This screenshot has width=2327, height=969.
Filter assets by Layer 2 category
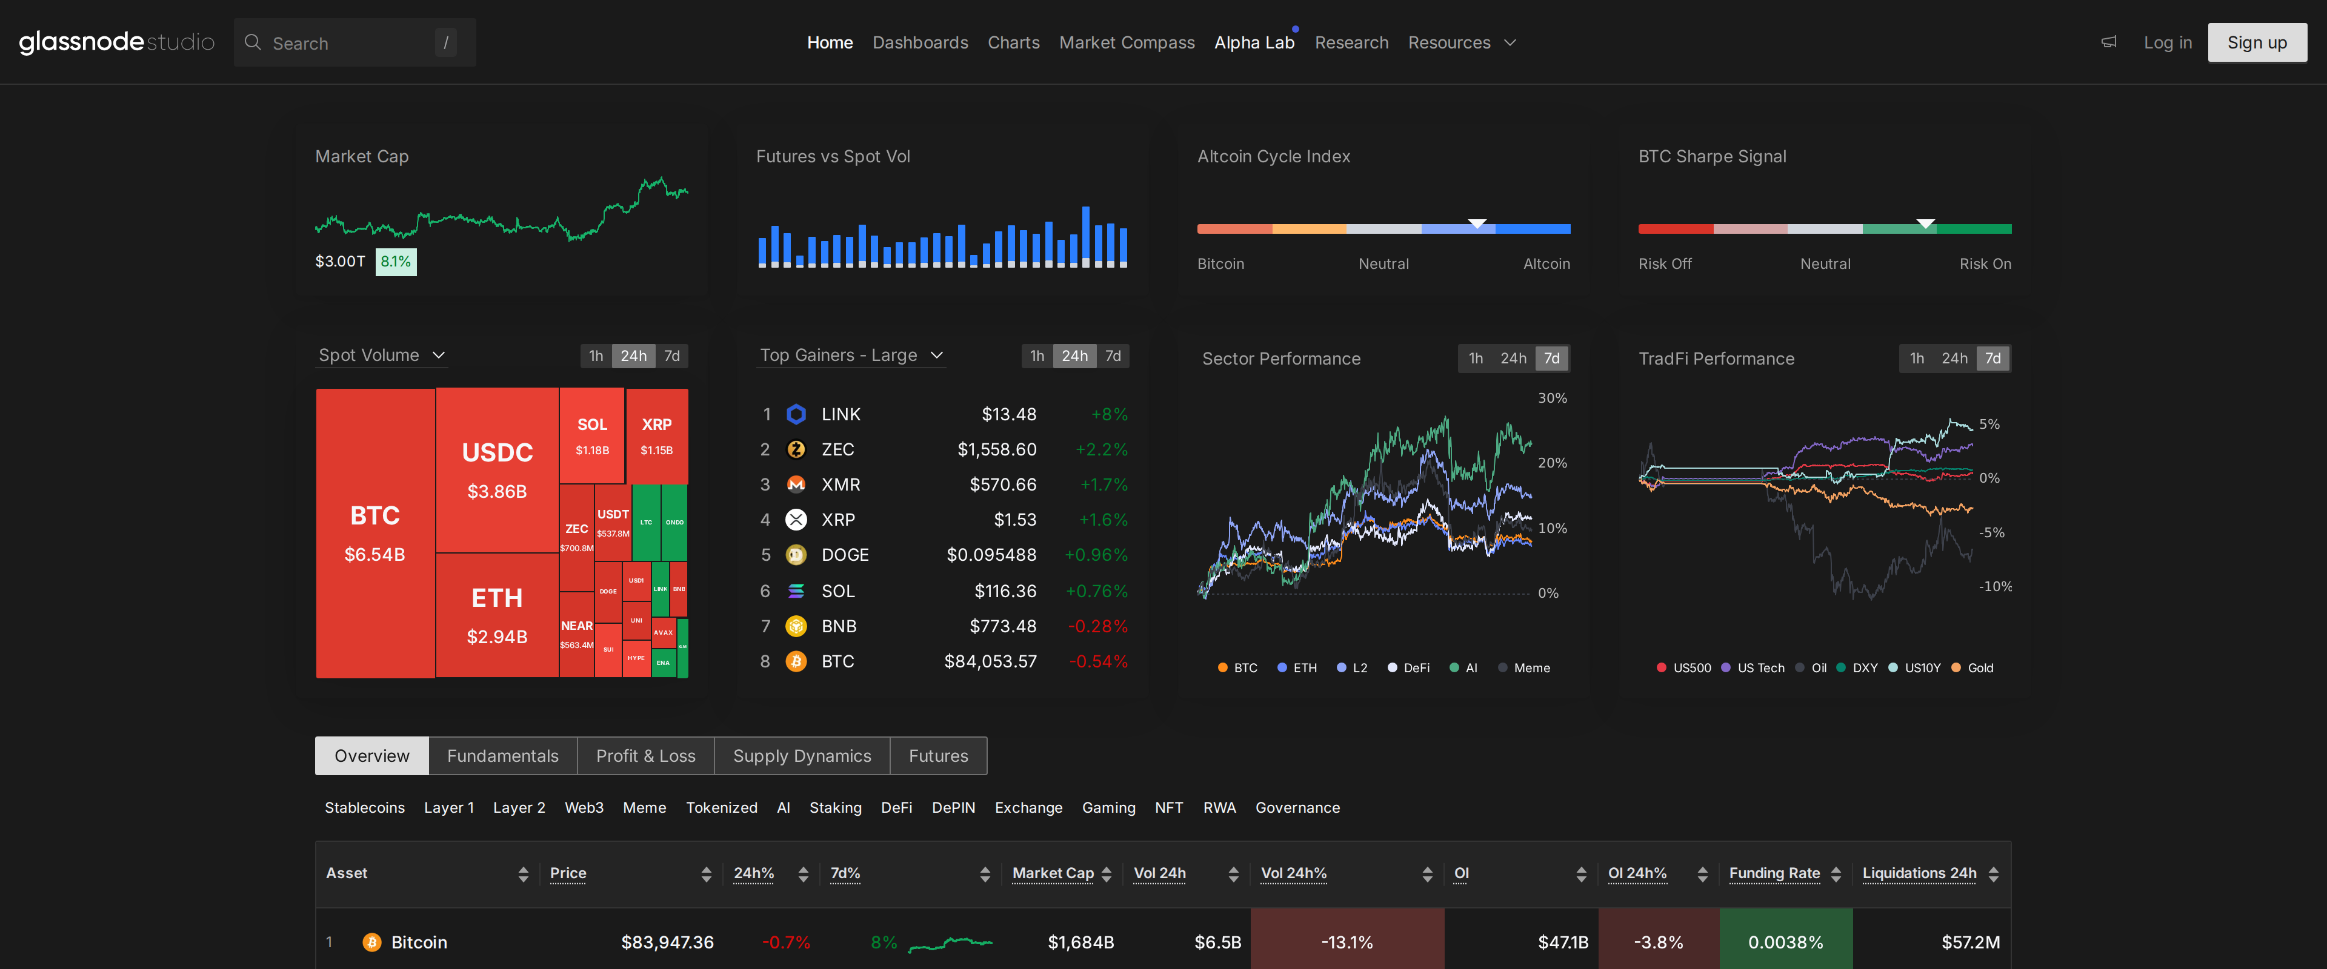519,807
